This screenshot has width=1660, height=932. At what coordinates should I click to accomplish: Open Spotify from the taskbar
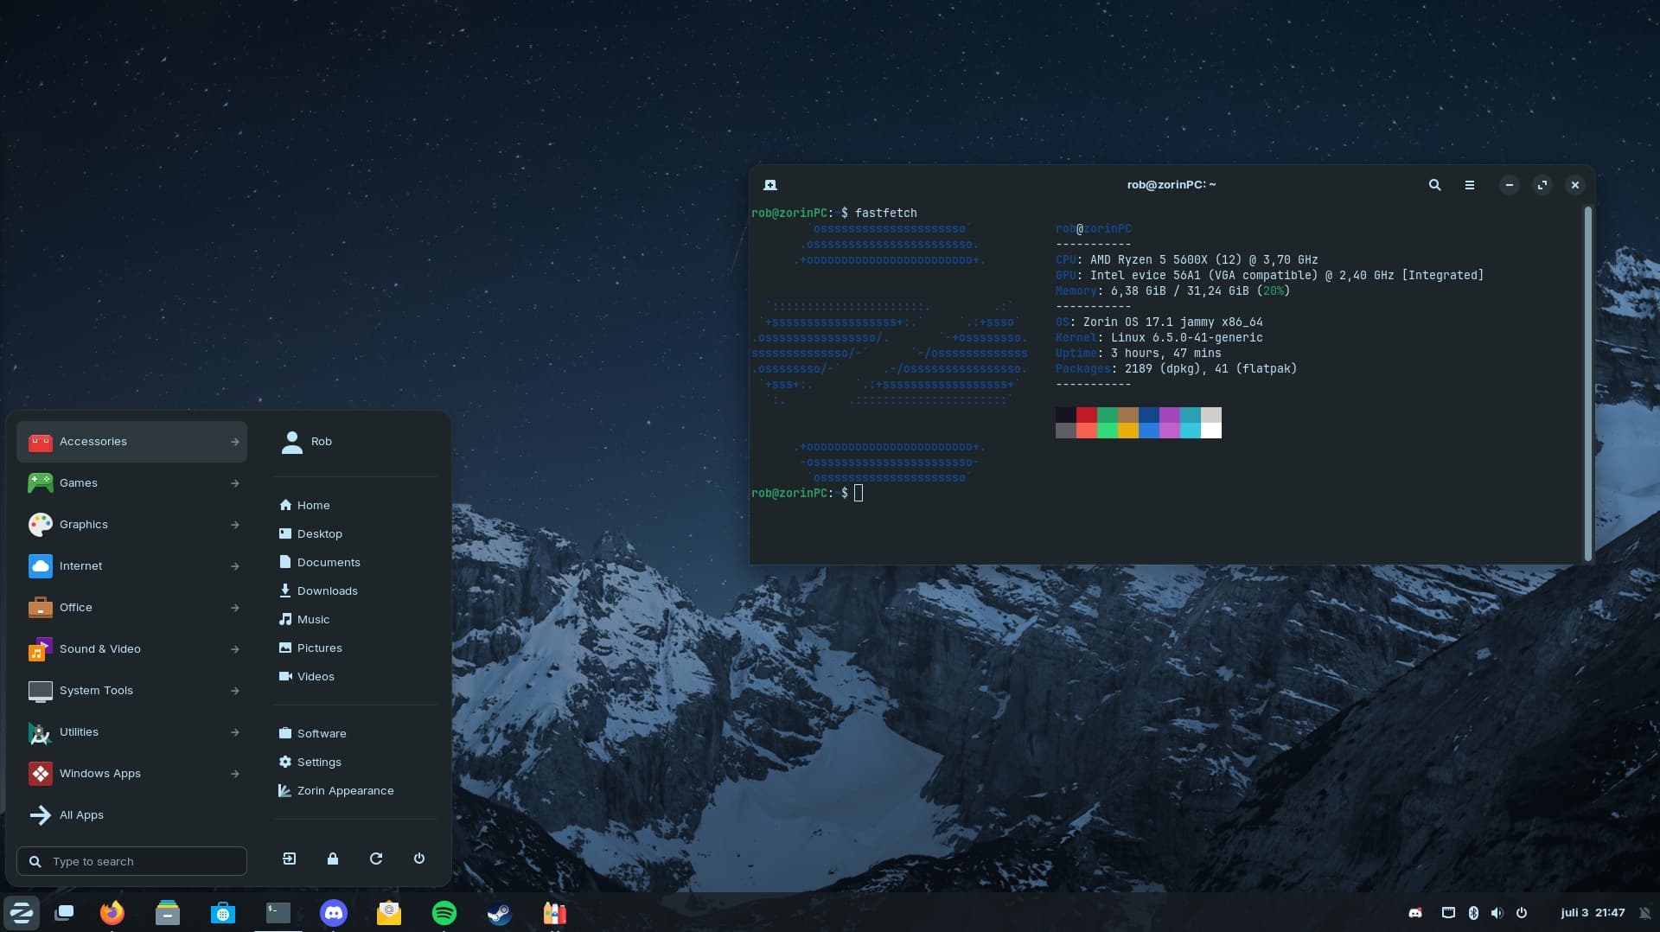444,913
